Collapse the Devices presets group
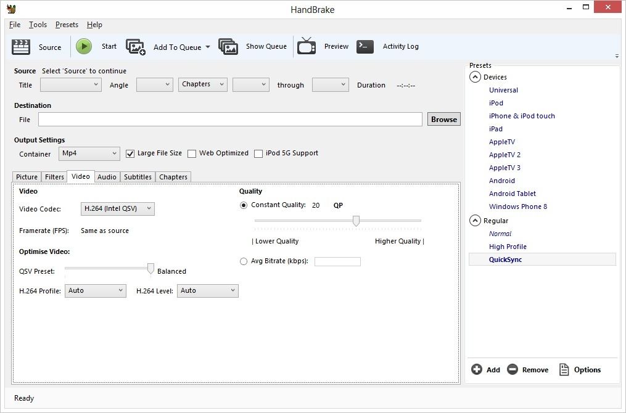Viewport: 626px width, 413px height. click(475, 77)
